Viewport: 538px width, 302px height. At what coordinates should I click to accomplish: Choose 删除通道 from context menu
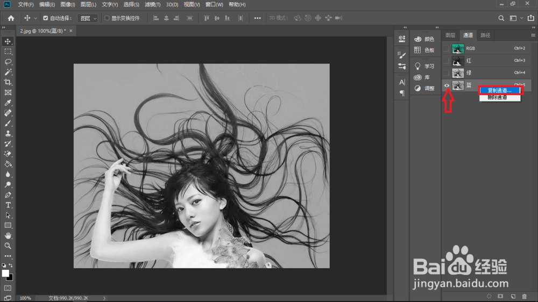click(x=500, y=97)
